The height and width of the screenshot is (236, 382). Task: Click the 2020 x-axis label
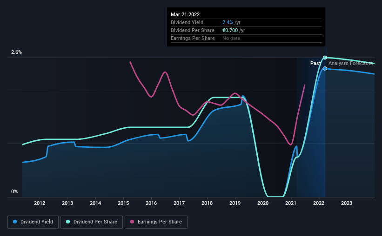263,203
